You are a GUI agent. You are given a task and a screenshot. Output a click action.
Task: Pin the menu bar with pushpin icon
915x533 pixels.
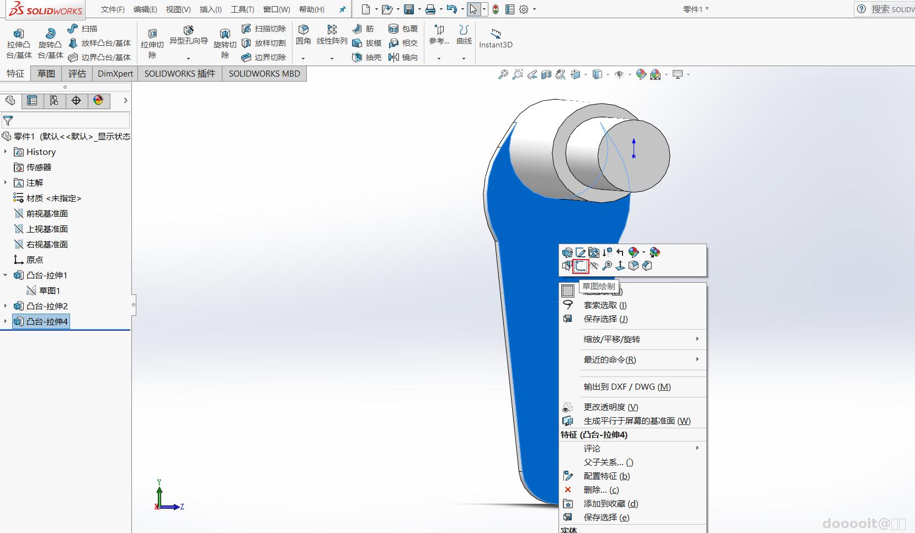coord(343,9)
